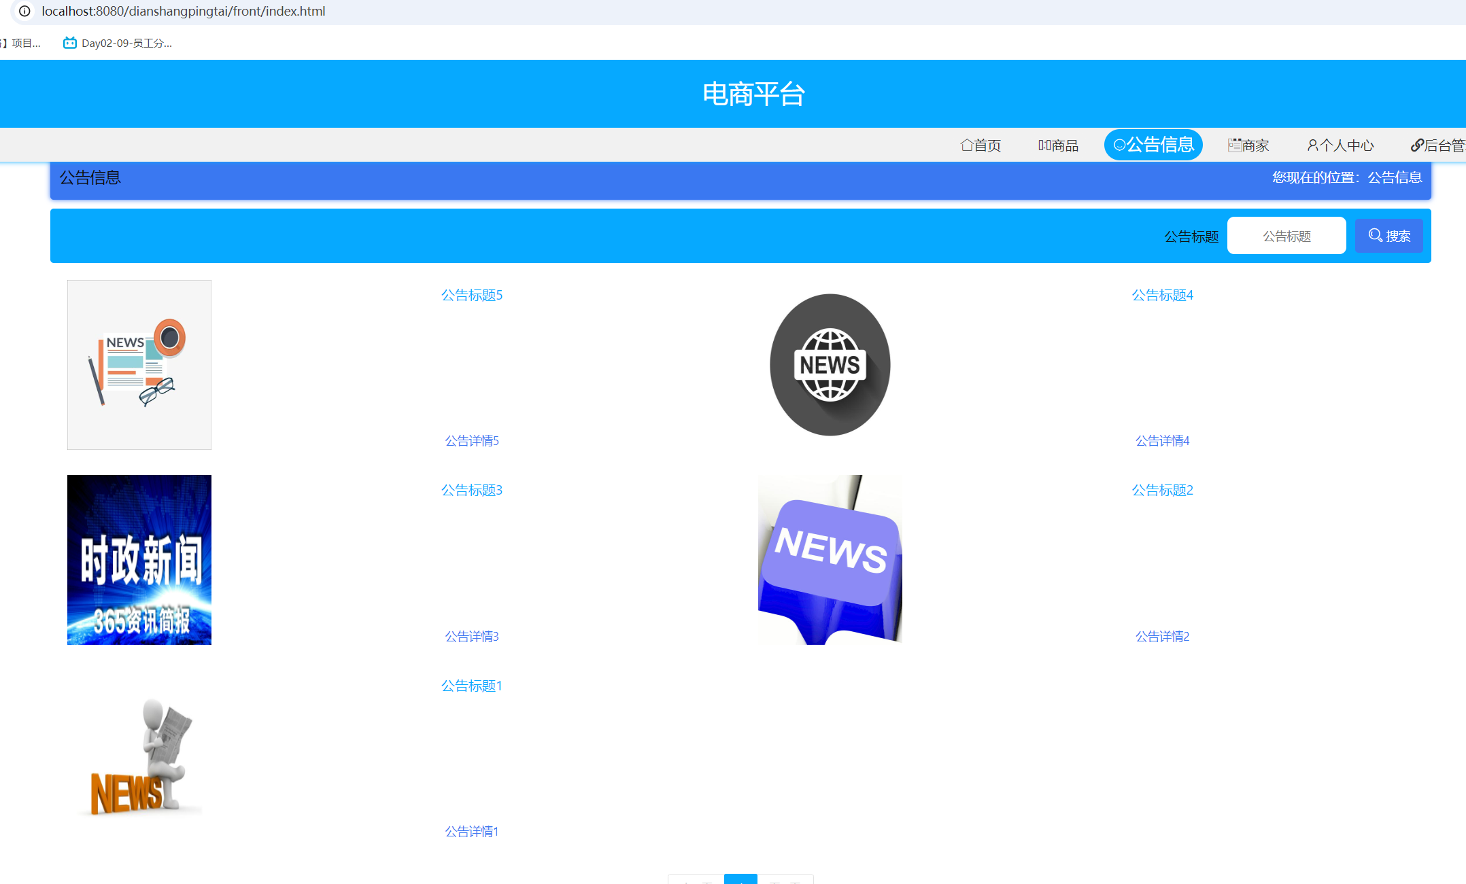Click the site information icon in address bar
Viewport: 1466px width, 884px height.
click(24, 11)
